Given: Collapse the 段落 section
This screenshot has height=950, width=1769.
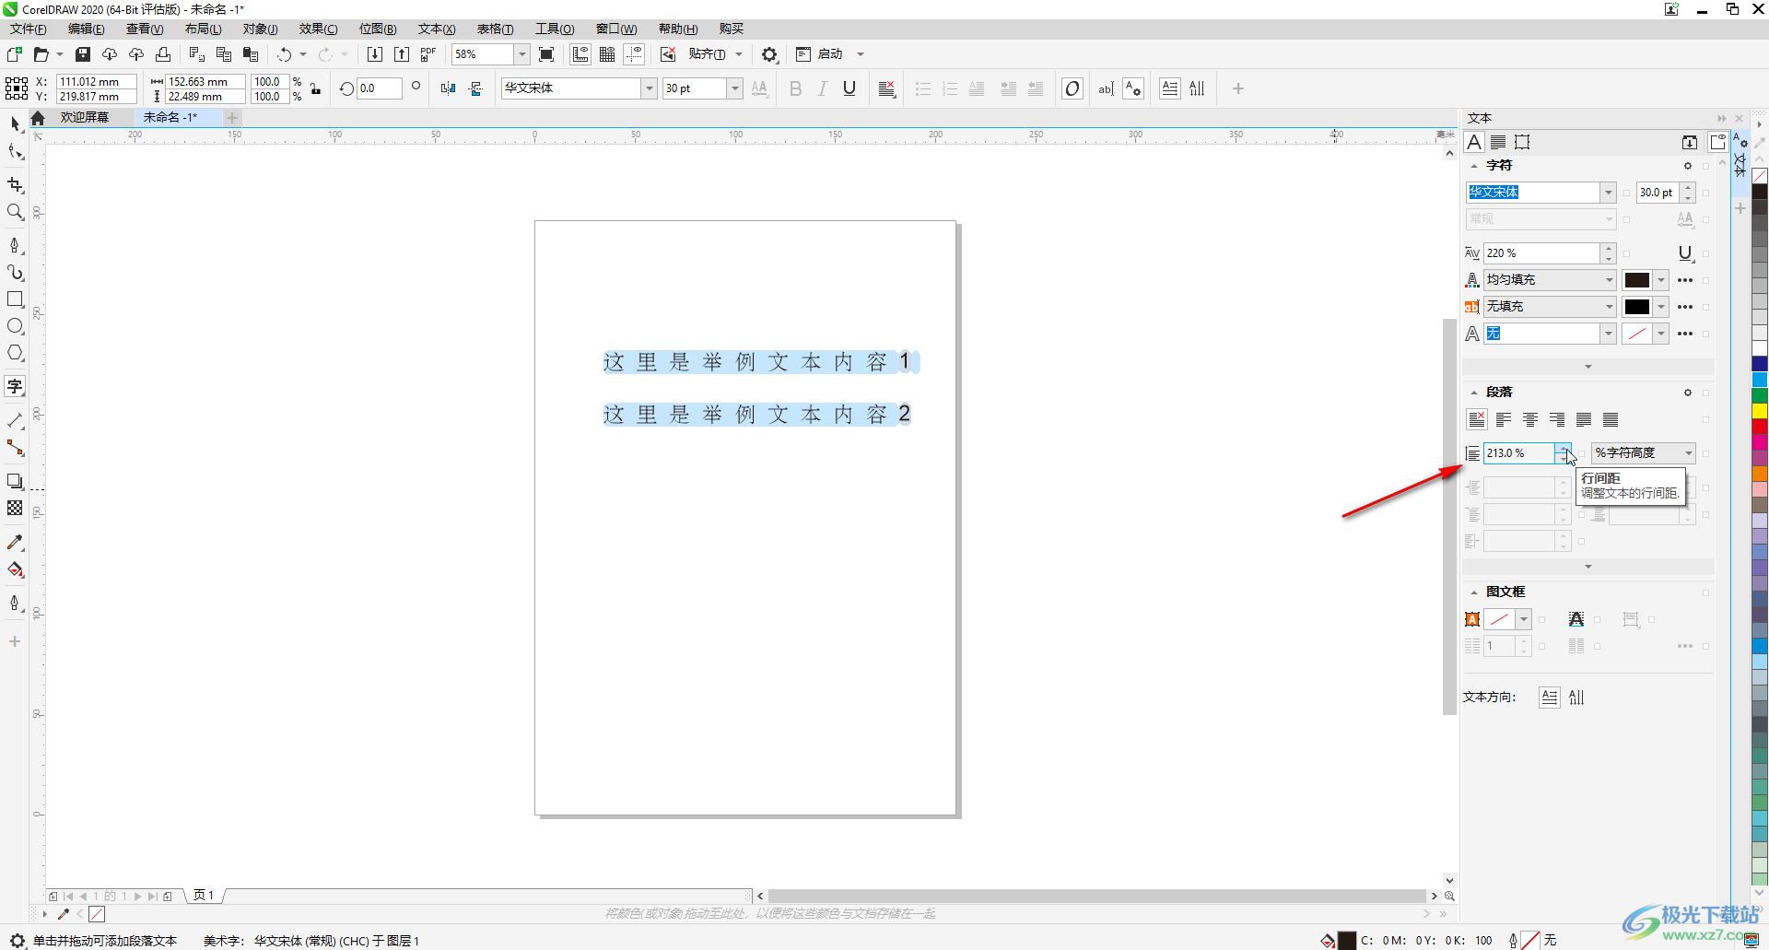Looking at the screenshot, I should click(x=1474, y=393).
